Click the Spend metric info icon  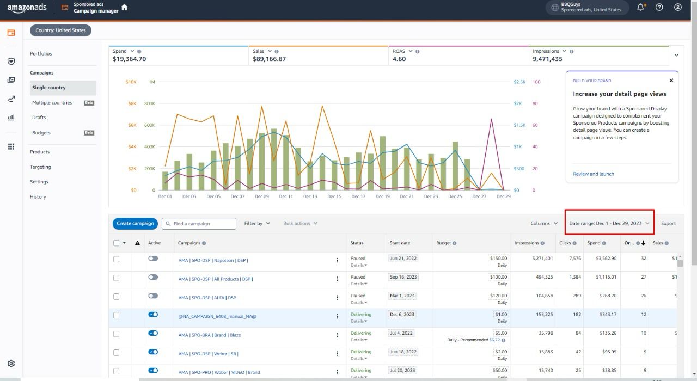139,51
